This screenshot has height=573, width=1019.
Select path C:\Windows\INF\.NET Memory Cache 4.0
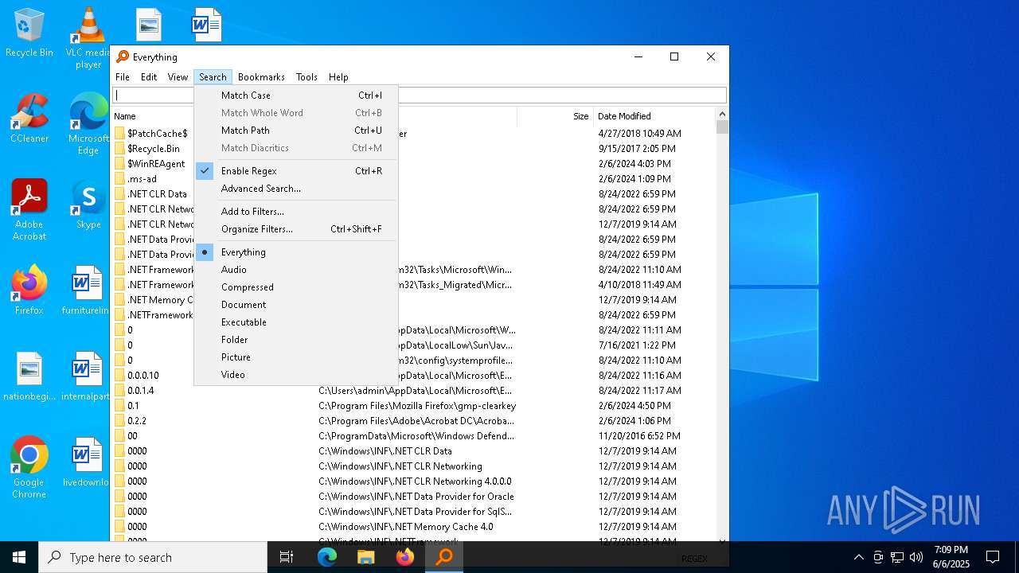coord(405,527)
